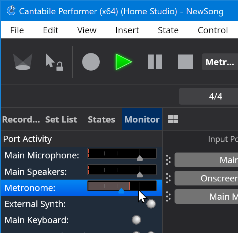
Task: Select the Main Microphone port row
Action: [81, 155]
